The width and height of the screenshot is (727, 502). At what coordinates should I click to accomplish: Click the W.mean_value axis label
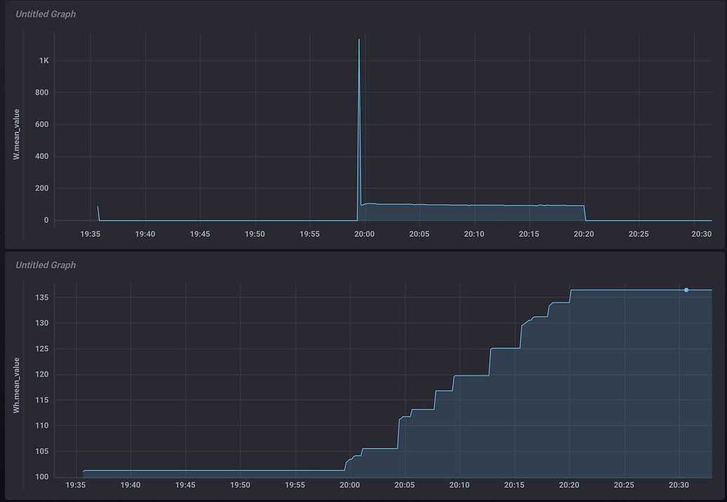[17, 133]
